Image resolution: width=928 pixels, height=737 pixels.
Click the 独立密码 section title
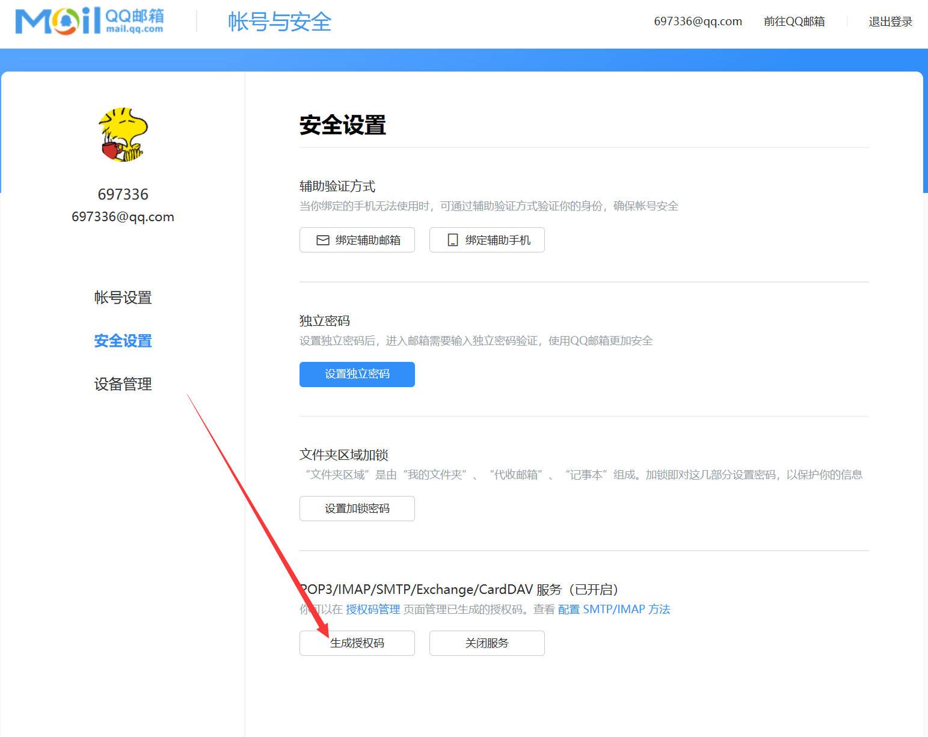[325, 321]
